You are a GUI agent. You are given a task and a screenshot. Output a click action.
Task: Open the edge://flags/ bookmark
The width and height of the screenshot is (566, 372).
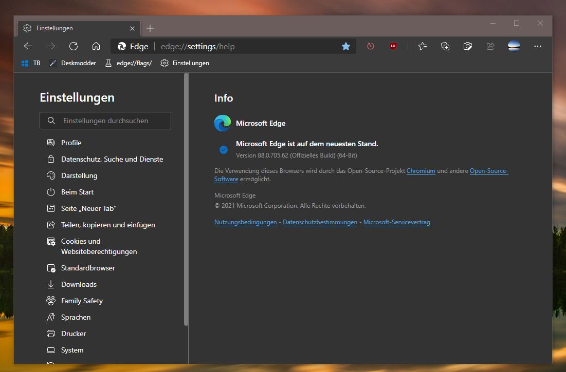(128, 63)
